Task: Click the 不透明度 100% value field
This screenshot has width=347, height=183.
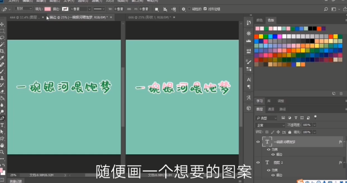Action: click(307, 125)
